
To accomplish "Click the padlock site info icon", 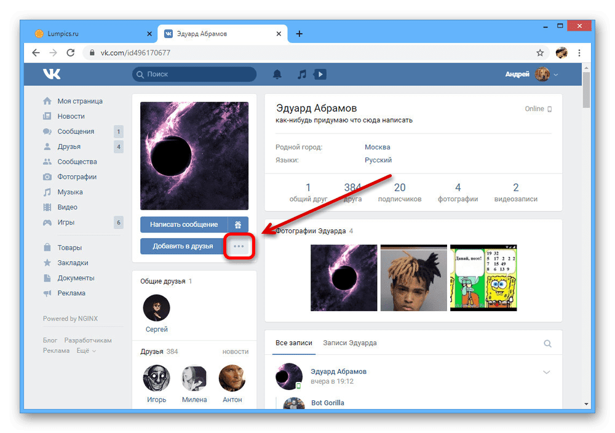I will coord(92,52).
